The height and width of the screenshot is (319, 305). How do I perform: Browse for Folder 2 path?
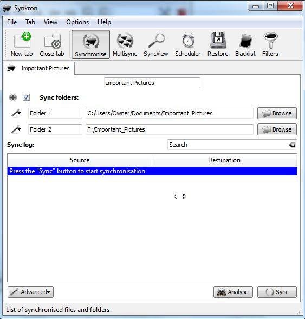277,129
